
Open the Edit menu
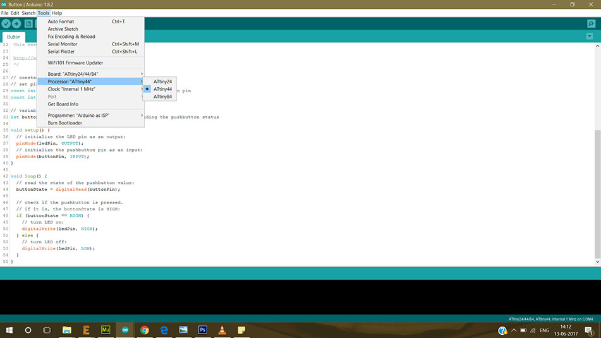(15, 13)
